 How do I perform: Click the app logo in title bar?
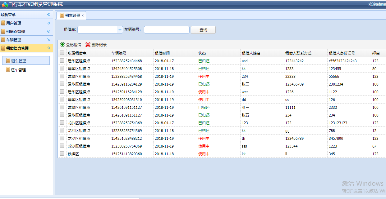[x=5, y=4]
